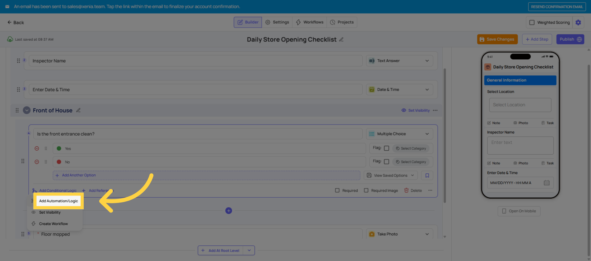This screenshot has height=261, width=591.
Task: Click Add Conditional Logic link
Action: tap(54, 191)
